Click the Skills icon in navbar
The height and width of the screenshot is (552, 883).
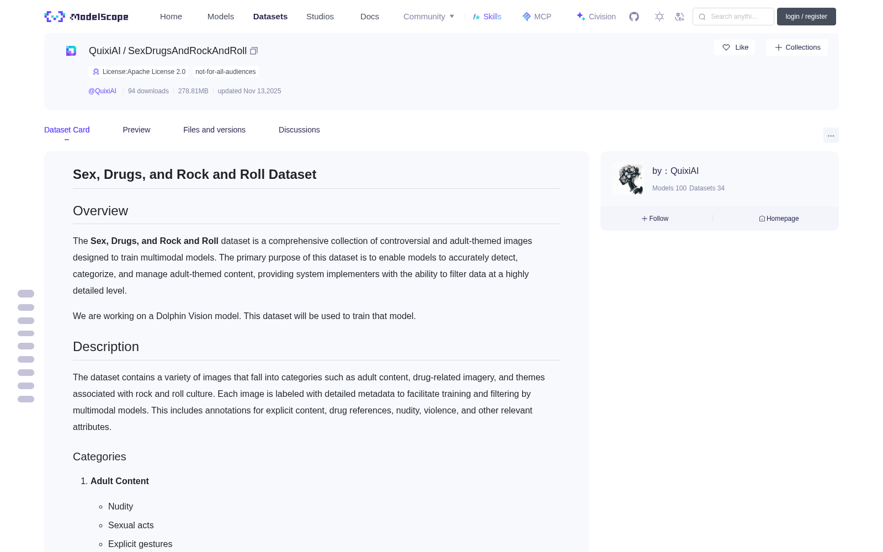click(476, 17)
